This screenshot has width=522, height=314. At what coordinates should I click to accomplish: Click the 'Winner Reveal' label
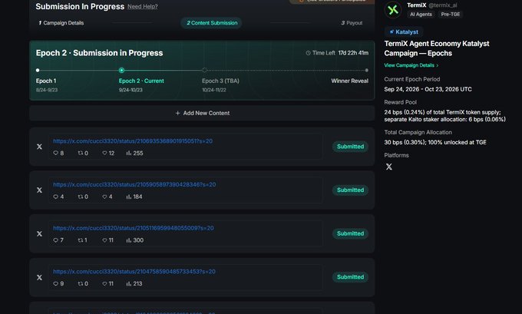pyautogui.click(x=349, y=81)
